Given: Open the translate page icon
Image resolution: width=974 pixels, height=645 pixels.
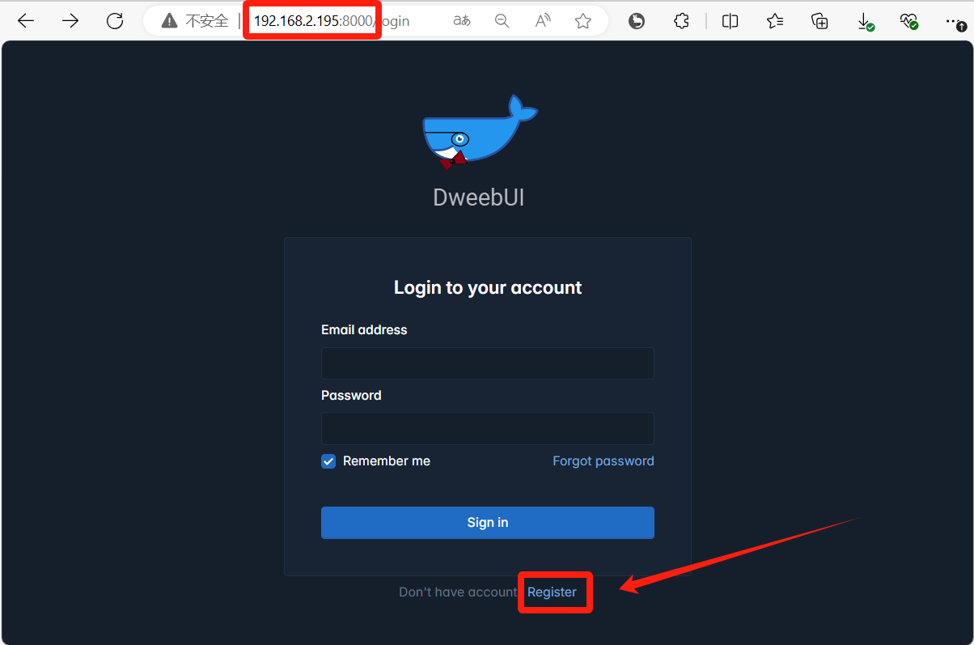Looking at the screenshot, I should point(462,21).
